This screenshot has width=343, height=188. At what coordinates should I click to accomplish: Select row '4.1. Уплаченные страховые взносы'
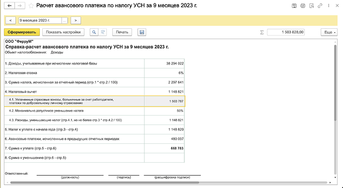[94, 101]
